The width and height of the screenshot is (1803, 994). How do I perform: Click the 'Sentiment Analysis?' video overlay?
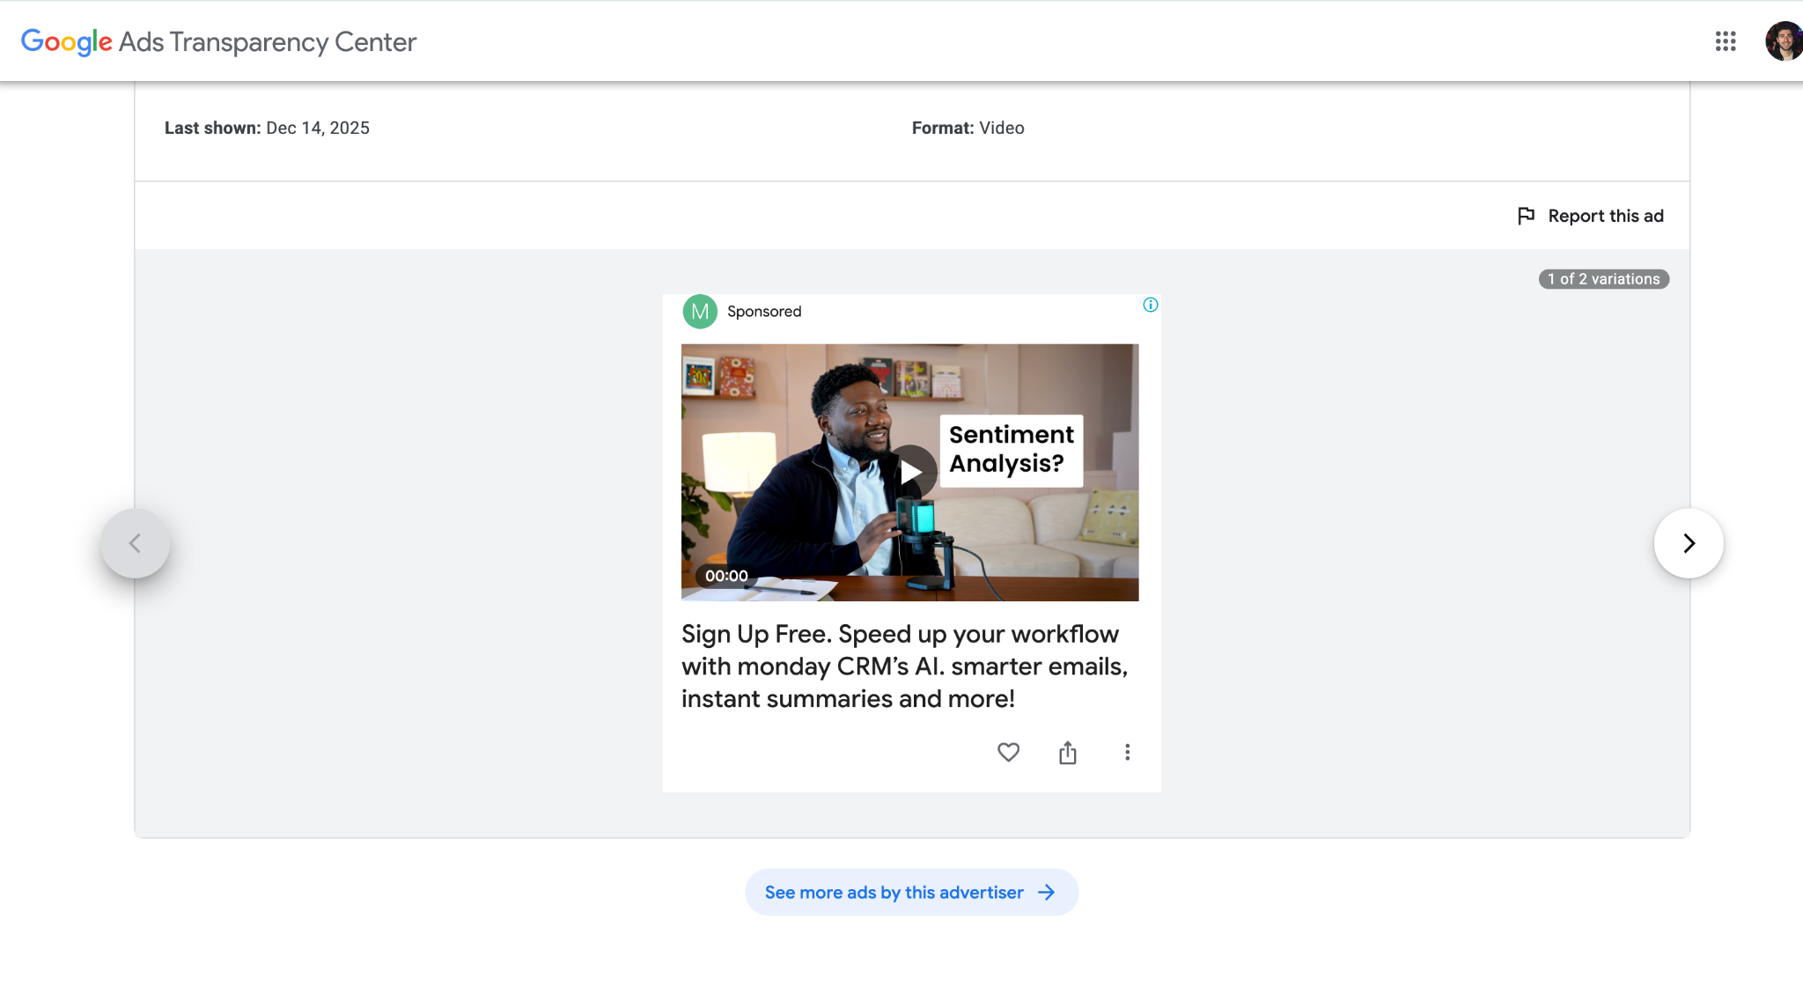pyautogui.click(x=1011, y=450)
